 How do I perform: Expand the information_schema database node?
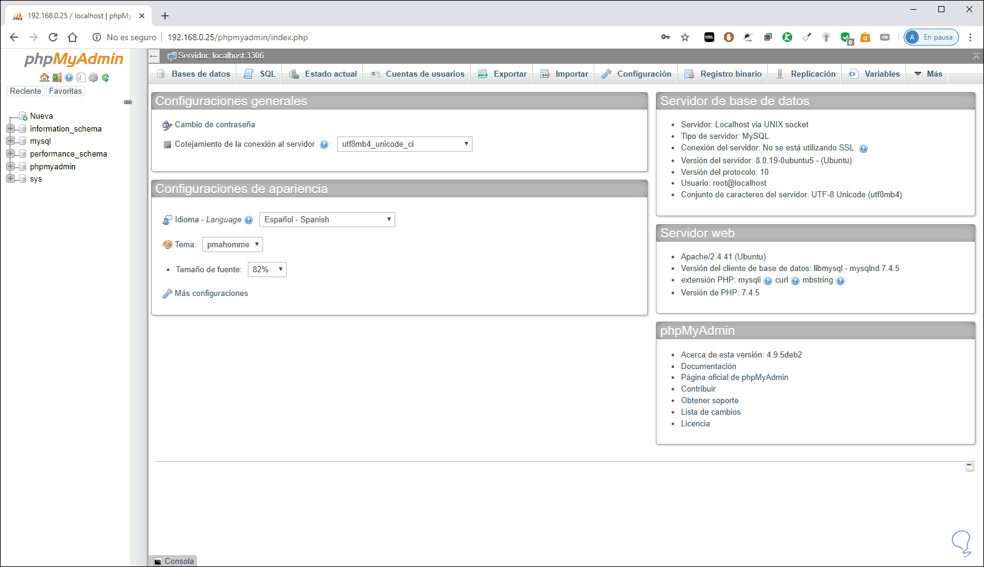(x=10, y=129)
